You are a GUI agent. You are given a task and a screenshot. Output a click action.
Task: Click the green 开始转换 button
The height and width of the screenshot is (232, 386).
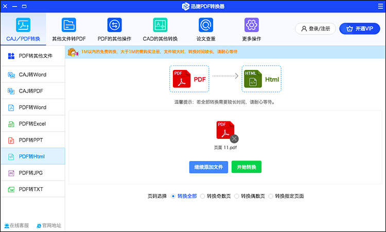click(x=247, y=167)
